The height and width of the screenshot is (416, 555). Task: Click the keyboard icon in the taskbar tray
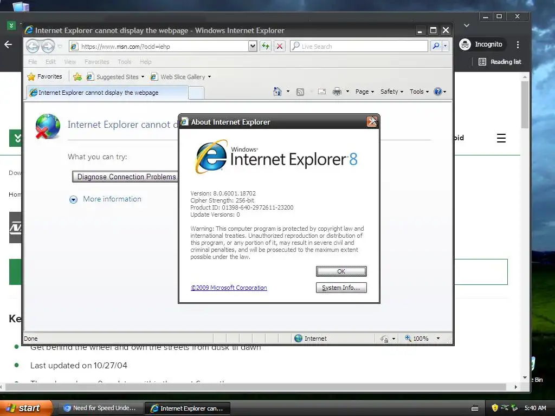pyautogui.click(x=475, y=408)
